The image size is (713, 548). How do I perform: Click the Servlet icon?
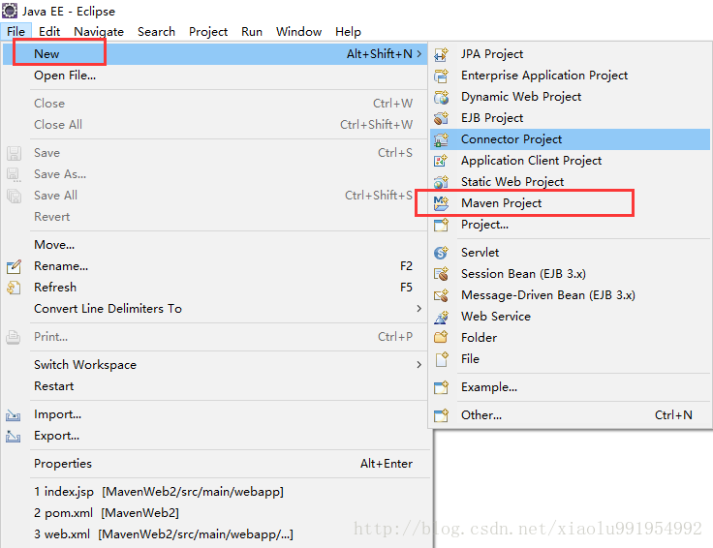[x=441, y=253]
